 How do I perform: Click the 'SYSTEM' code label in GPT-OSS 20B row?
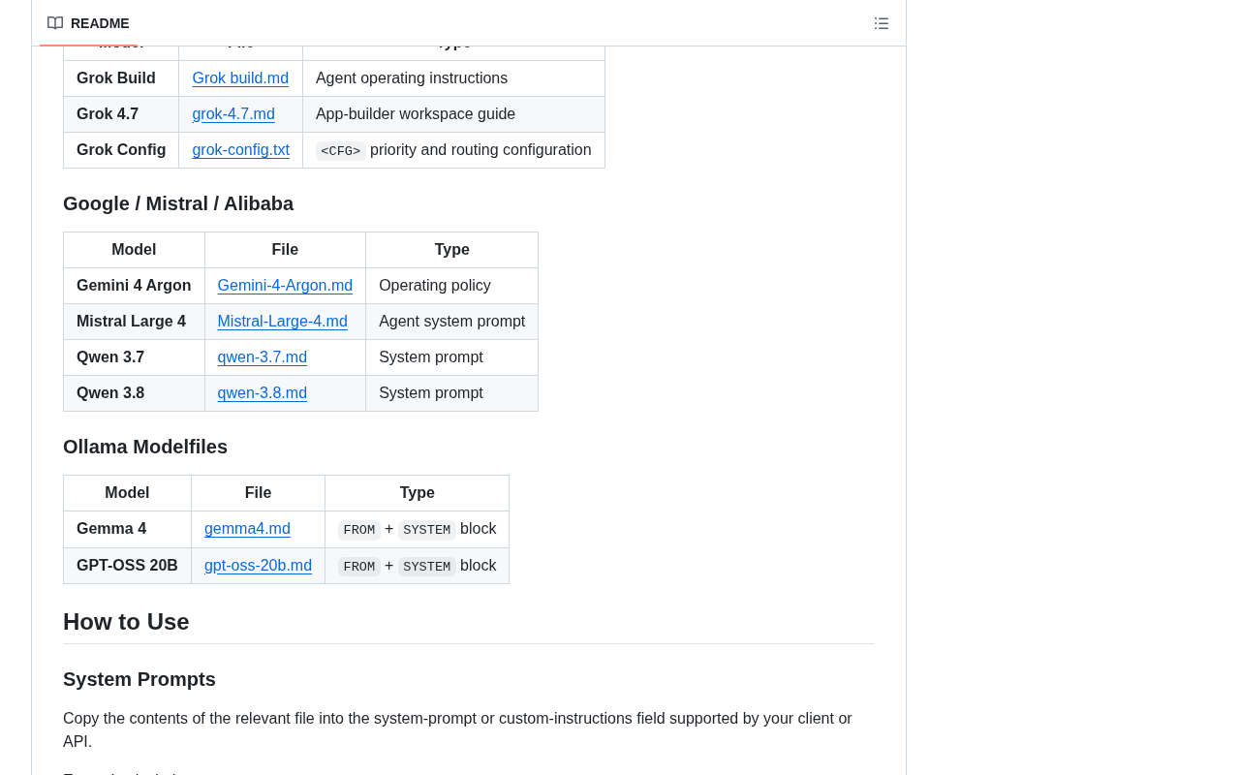point(427,567)
